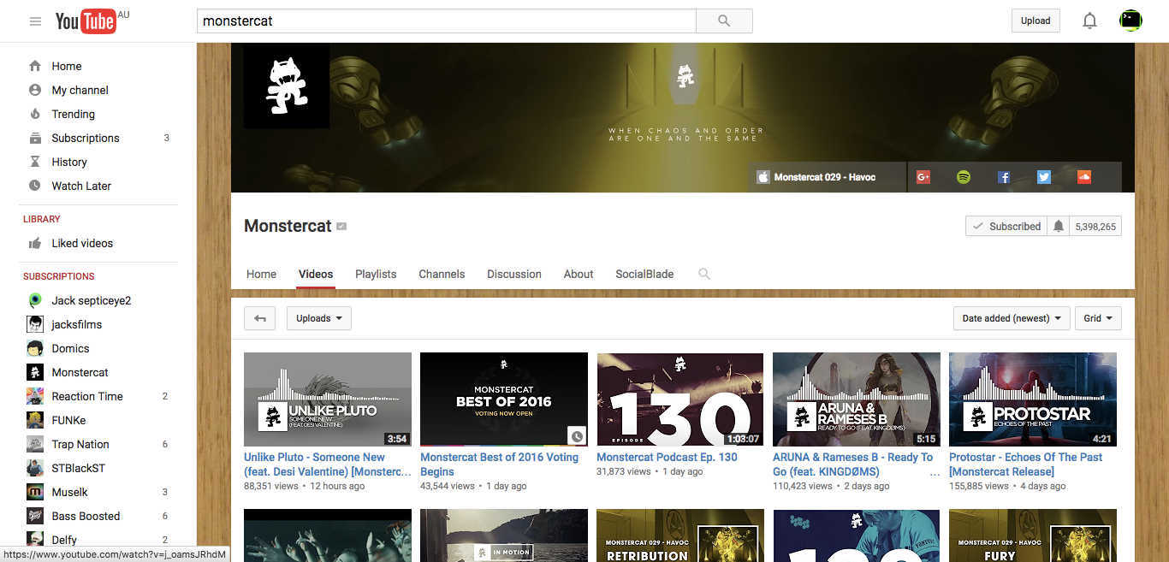
Task: Switch to the channel Home tab
Action: 261,274
